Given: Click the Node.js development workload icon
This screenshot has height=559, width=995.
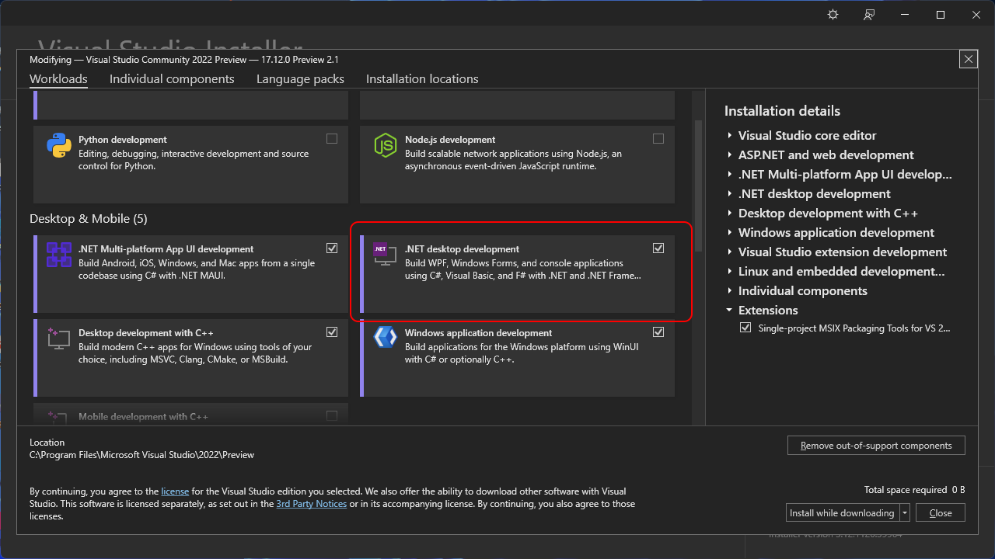Looking at the screenshot, I should point(386,145).
